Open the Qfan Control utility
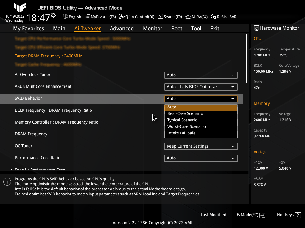The image size is (305, 228). tap(136, 17)
